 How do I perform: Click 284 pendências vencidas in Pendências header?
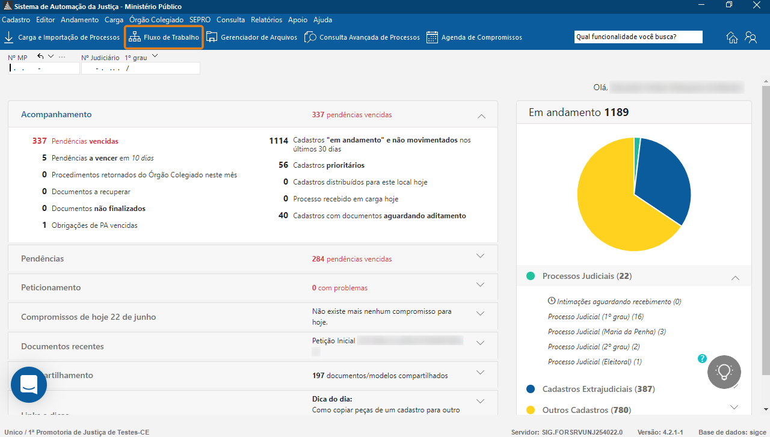352,259
